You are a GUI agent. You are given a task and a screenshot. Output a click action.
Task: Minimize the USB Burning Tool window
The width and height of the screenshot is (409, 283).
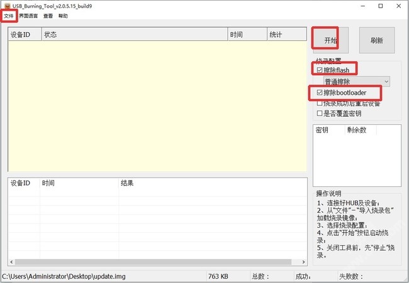point(363,6)
